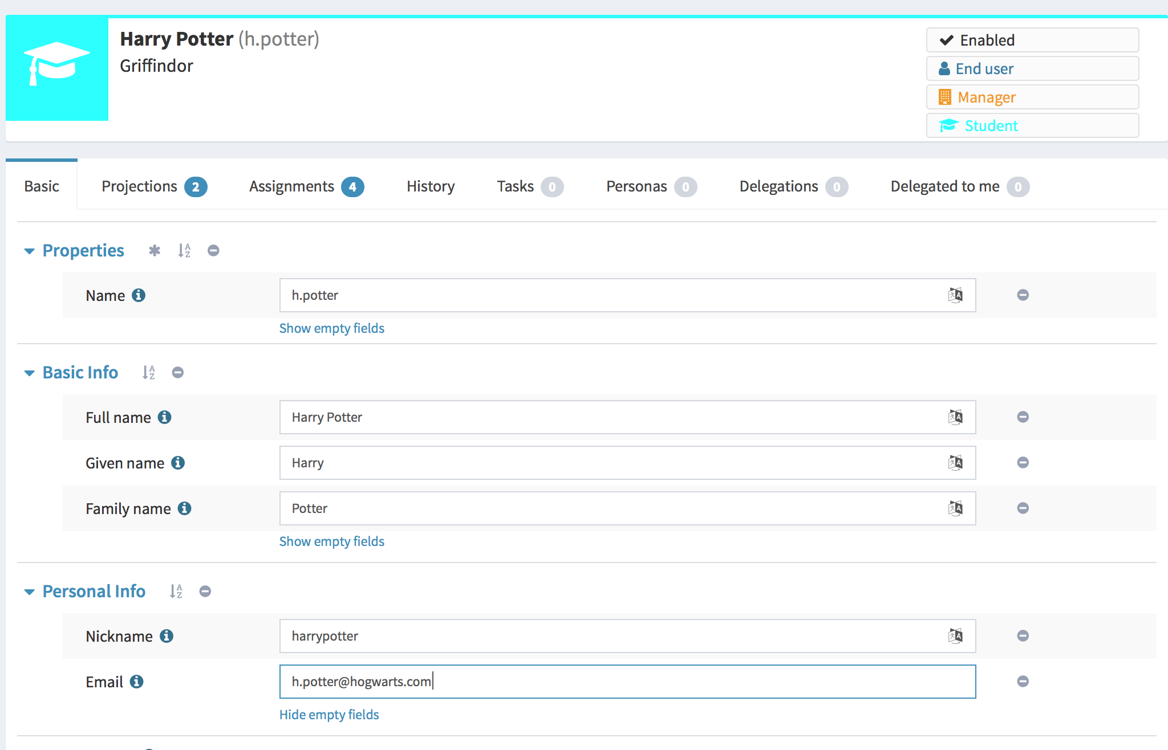This screenshot has height=750, width=1168.
Task: Click the translate icon in Full name field
Action: coord(956,417)
